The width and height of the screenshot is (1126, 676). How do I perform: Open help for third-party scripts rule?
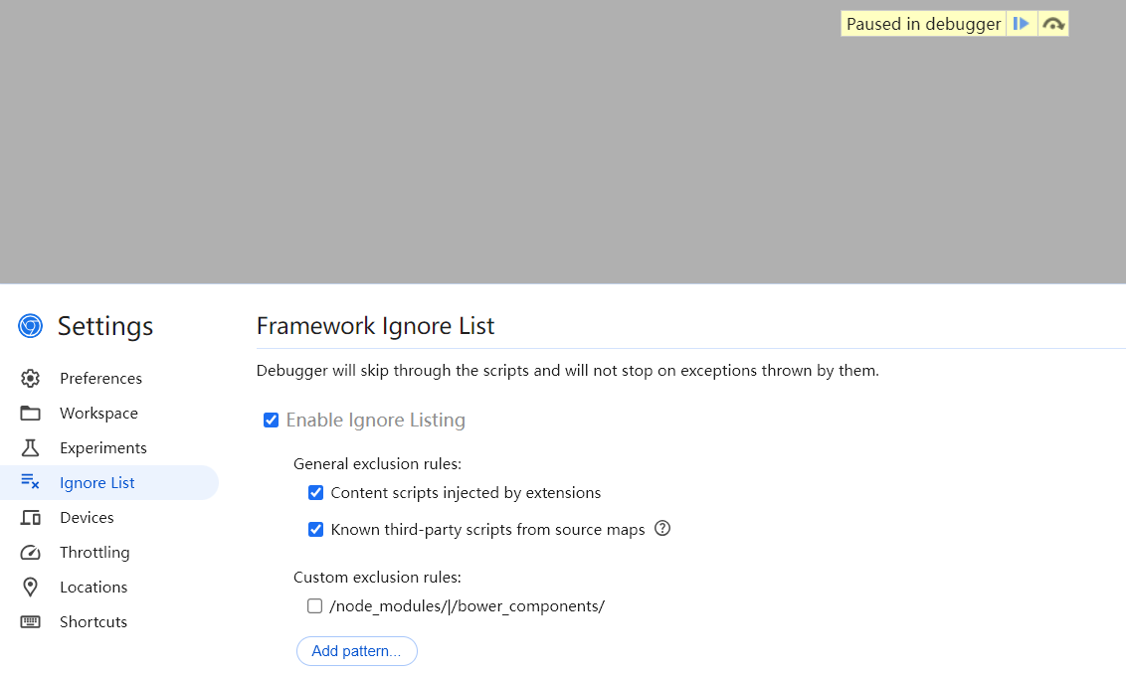662,528
